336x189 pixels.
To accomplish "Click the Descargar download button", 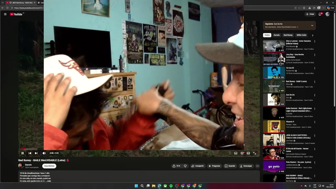I will point(246,166).
